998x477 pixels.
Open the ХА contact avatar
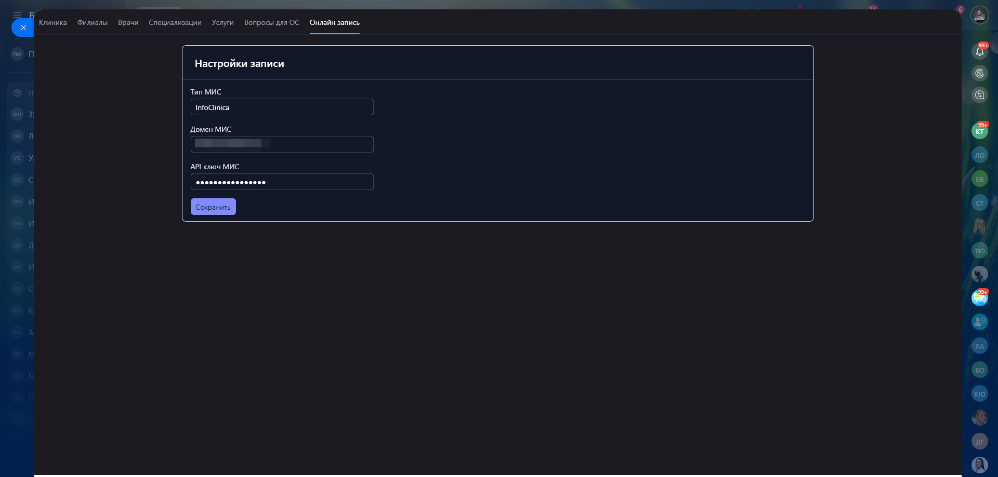click(x=980, y=346)
